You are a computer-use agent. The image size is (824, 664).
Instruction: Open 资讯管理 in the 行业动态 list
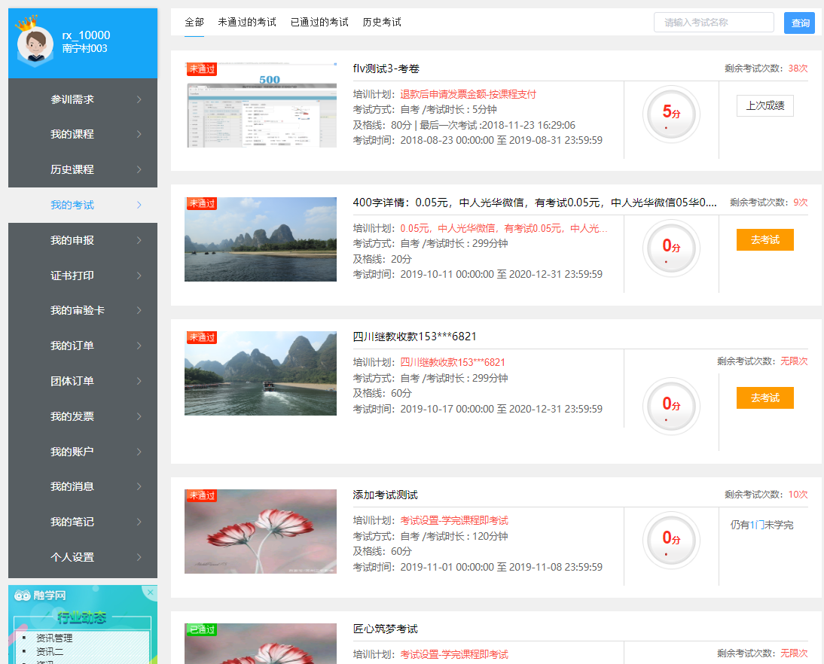pos(54,638)
